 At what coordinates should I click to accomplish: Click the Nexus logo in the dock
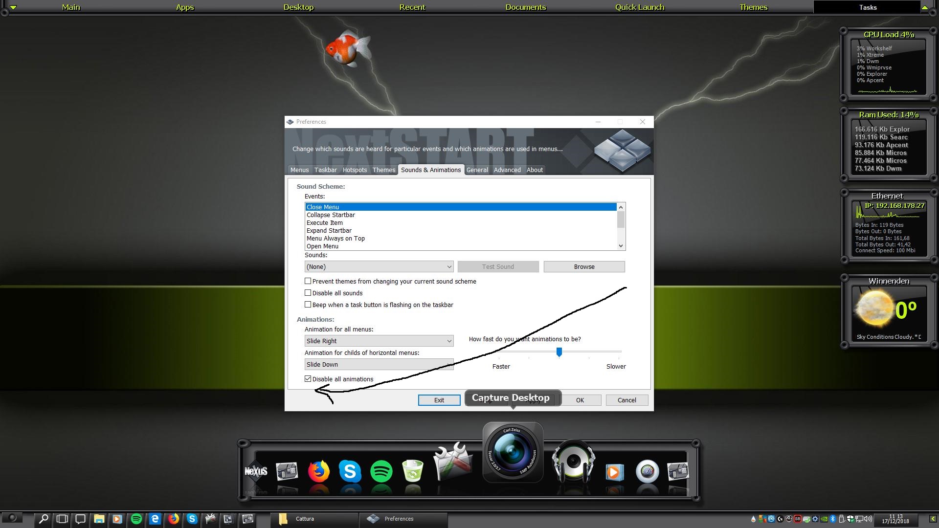(x=256, y=471)
